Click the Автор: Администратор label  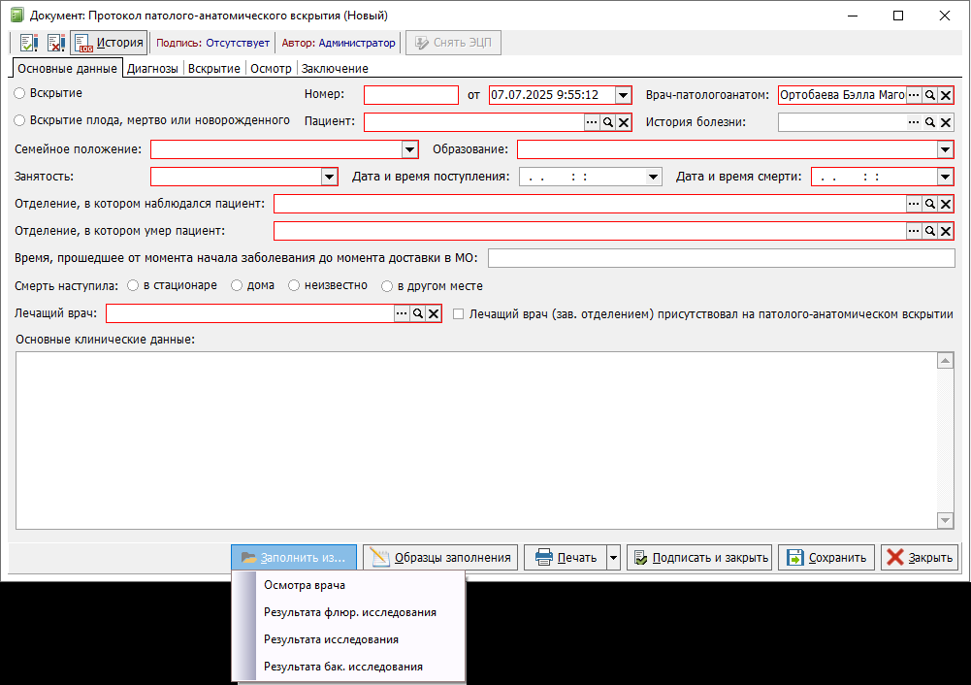339,43
